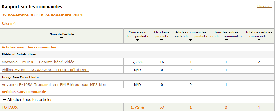Sort by Tous les autres articles arrow

226,40
